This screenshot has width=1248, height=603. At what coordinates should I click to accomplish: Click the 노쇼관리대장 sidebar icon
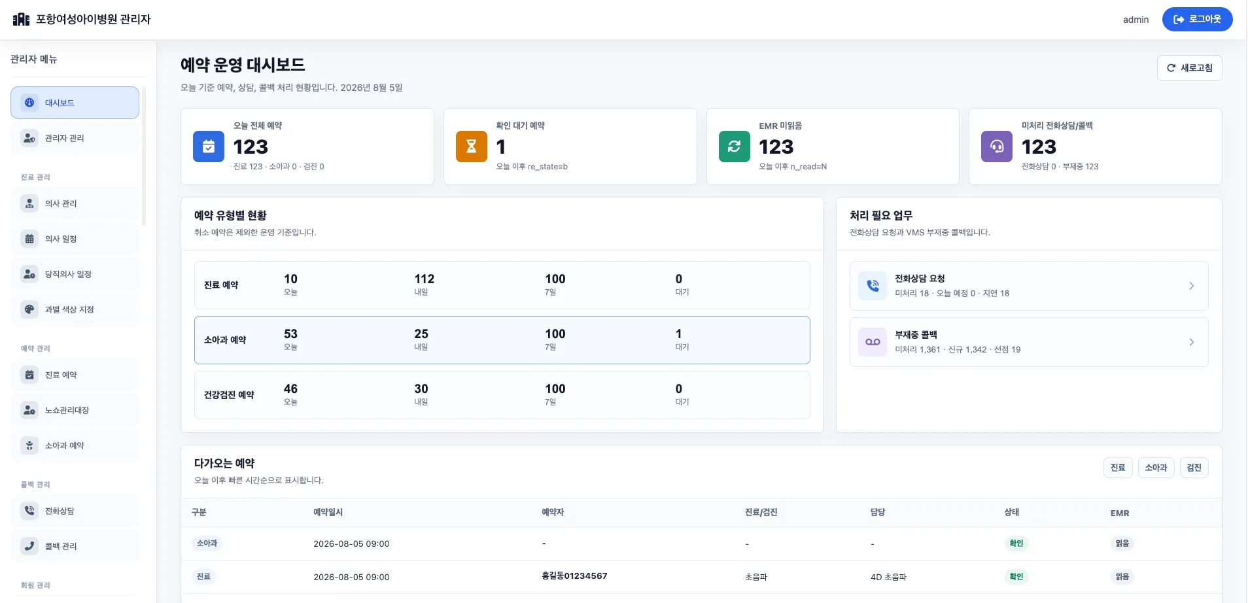click(29, 410)
